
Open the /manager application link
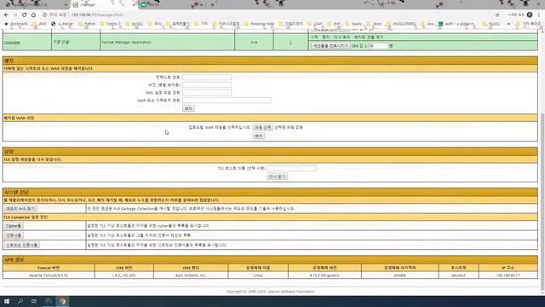click(12, 42)
